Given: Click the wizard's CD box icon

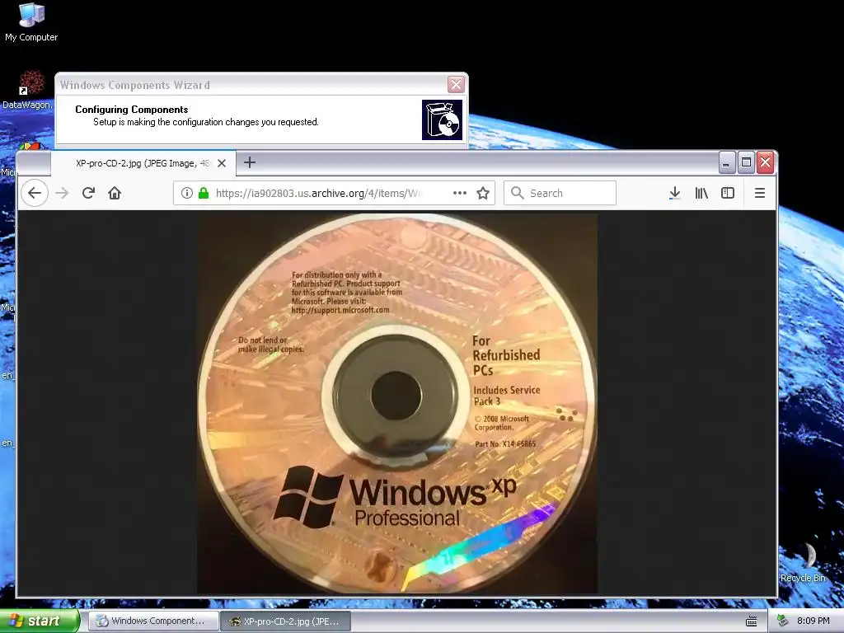Looking at the screenshot, I should click(x=442, y=120).
